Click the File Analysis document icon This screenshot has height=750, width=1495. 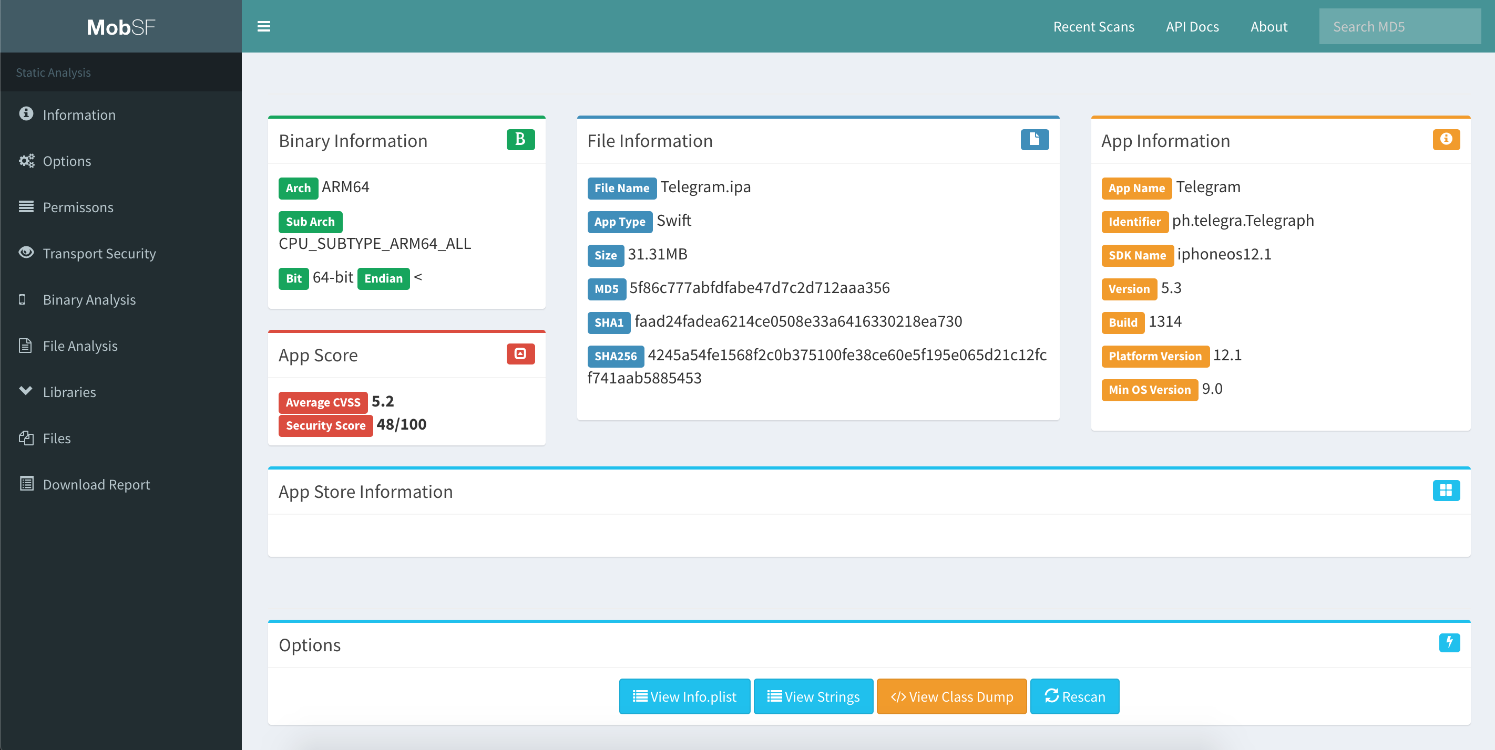point(25,346)
